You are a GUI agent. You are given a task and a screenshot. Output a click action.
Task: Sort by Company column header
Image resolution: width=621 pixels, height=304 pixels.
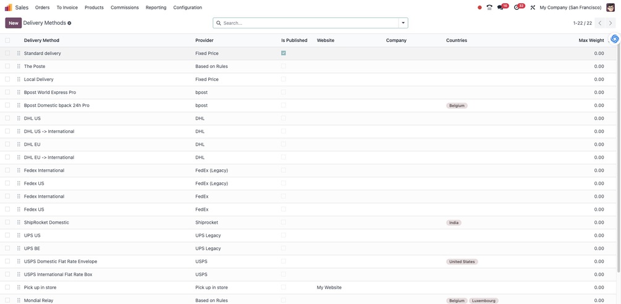(x=396, y=40)
